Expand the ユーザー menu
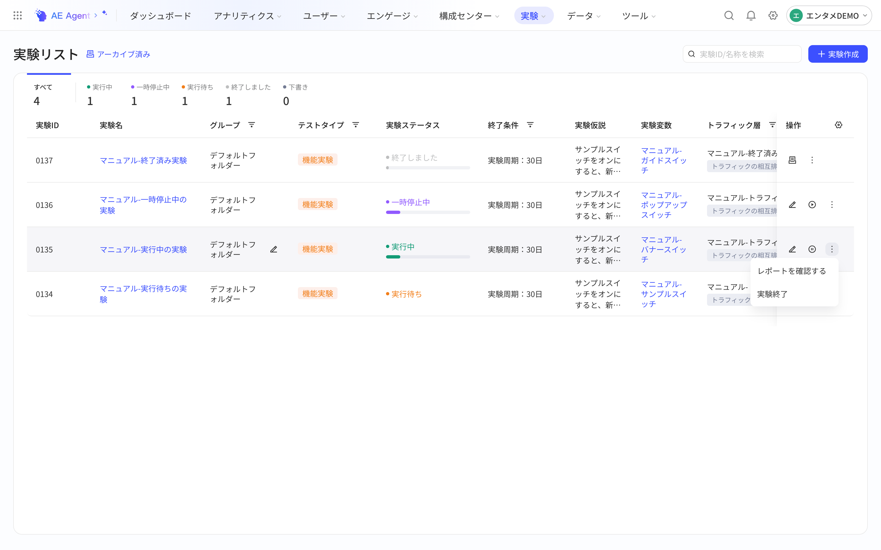Image resolution: width=881 pixels, height=550 pixels. [x=324, y=16]
